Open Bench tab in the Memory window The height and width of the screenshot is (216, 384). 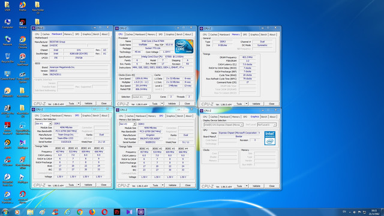pyautogui.click(x=264, y=35)
